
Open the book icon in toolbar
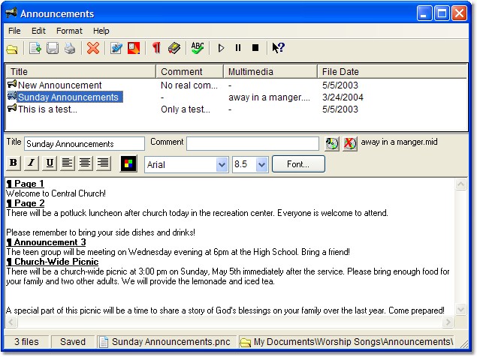(x=174, y=48)
